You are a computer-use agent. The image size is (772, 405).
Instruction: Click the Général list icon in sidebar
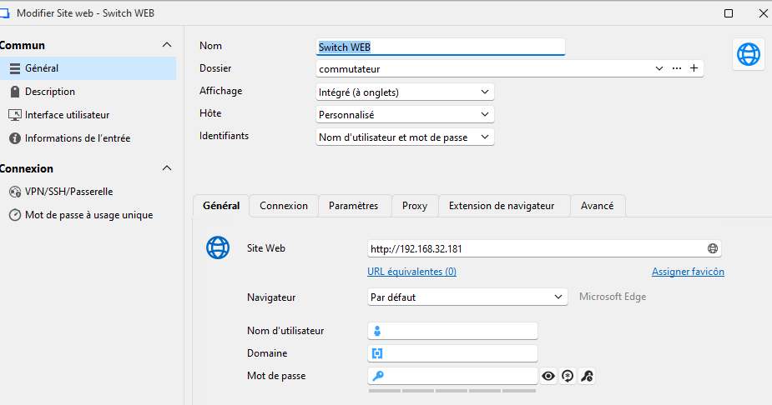point(15,68)
